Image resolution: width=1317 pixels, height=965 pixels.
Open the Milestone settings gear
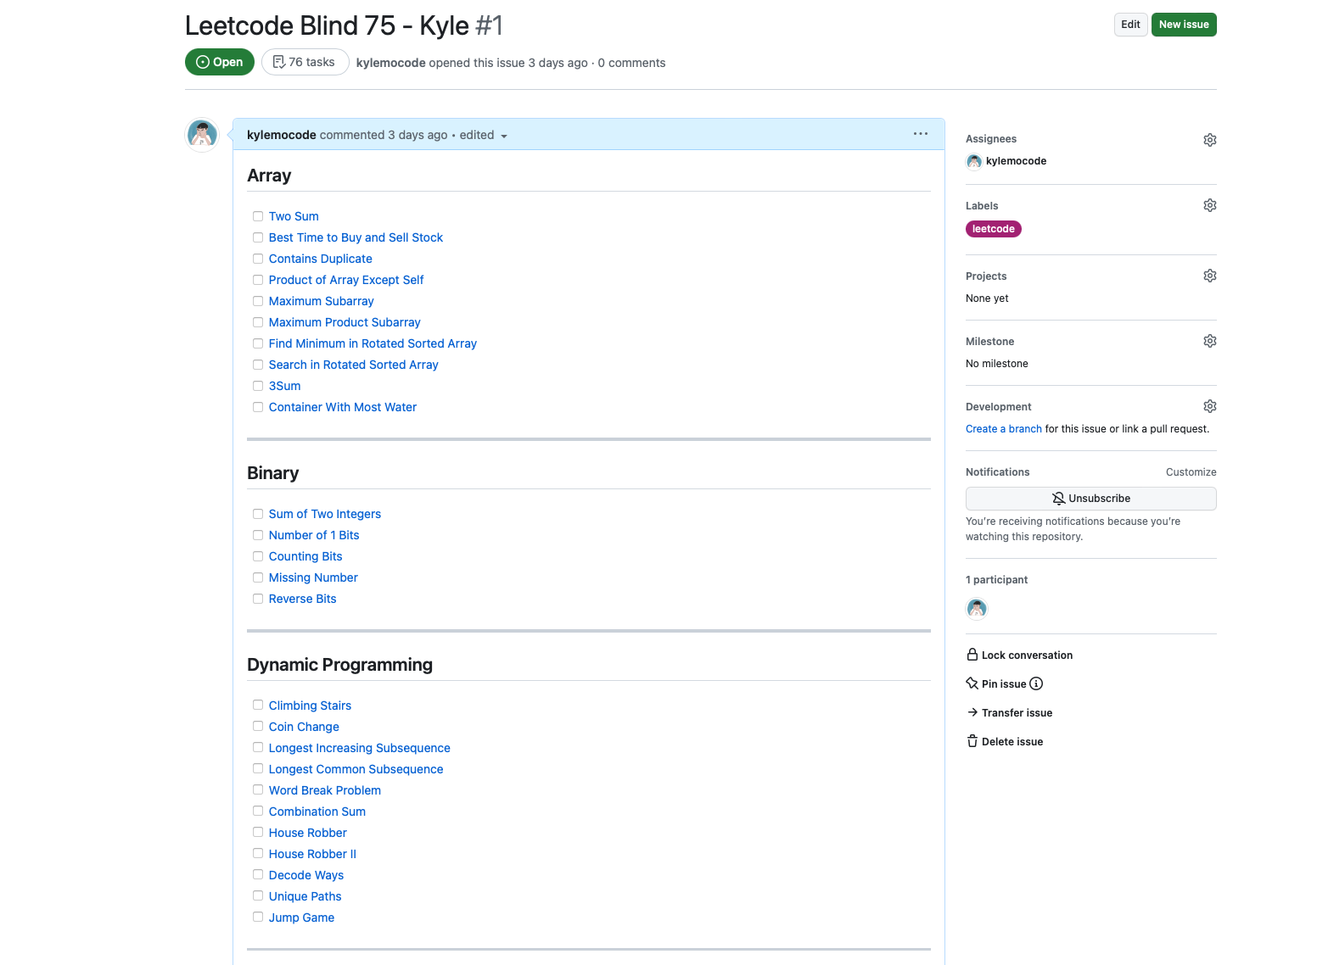(x=1210, y=341)
